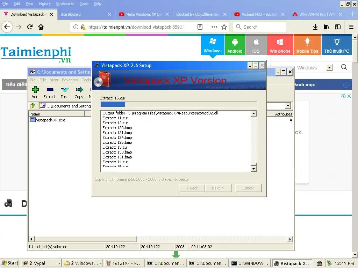The width and height of the screenshot is (358, 268).
Task: Go up one folder in 7-Zip
Action: pos(33,105)
